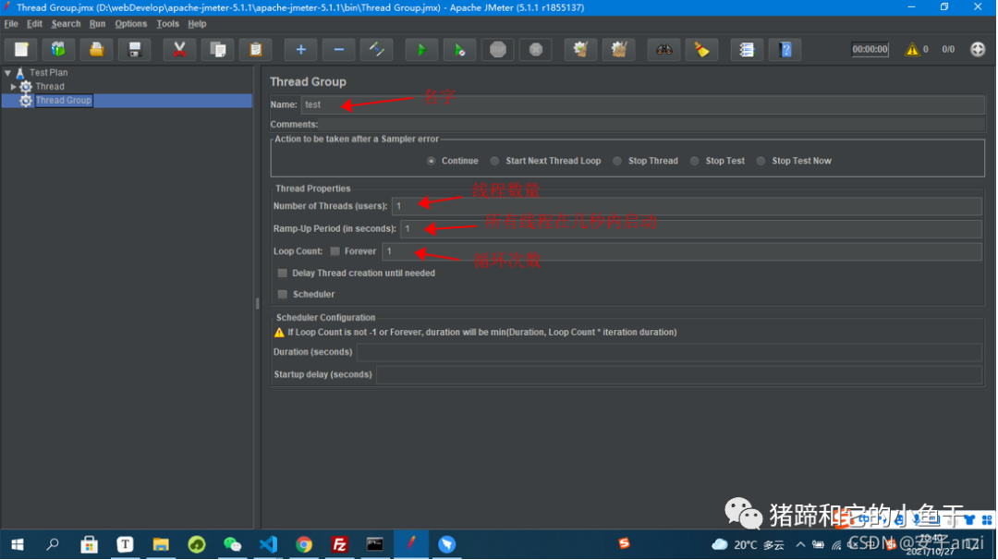Check Delay Thread creation until needed
Viewport: 998px width, 560px height.
[x=283, y=273]
